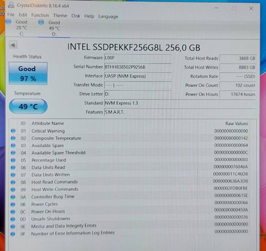Click the Standard field NVM Express 1.3
Viewport: 266px width, 251px height.
click(x=180, y=103)
